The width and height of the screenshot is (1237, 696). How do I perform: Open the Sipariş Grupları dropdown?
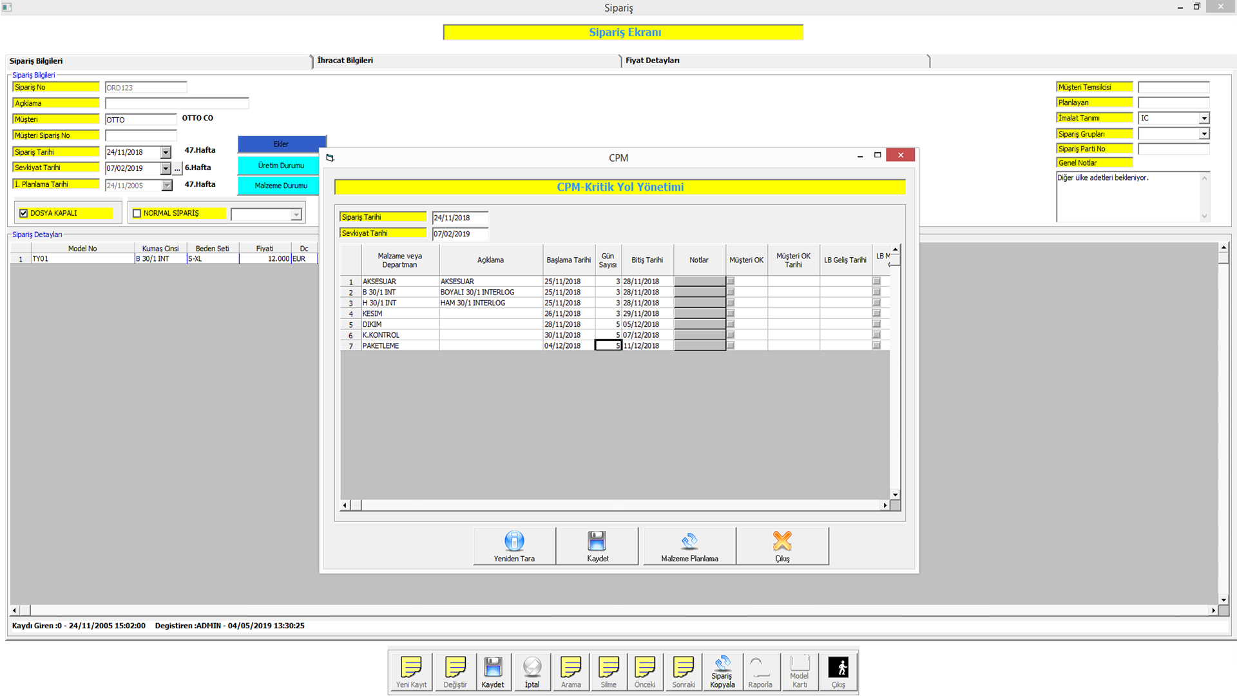(x=1203, y=134)
